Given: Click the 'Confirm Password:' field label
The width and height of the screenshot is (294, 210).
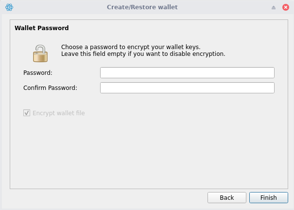Looking at the screenshot, I should point(50,88).
